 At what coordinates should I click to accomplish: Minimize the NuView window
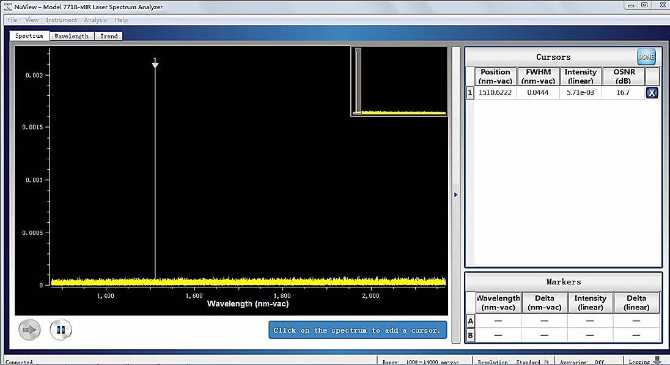[x=631, y=5]
